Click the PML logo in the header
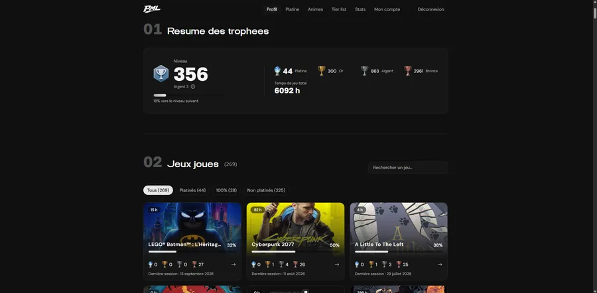597x293 pixels. (x=152, y=9)
